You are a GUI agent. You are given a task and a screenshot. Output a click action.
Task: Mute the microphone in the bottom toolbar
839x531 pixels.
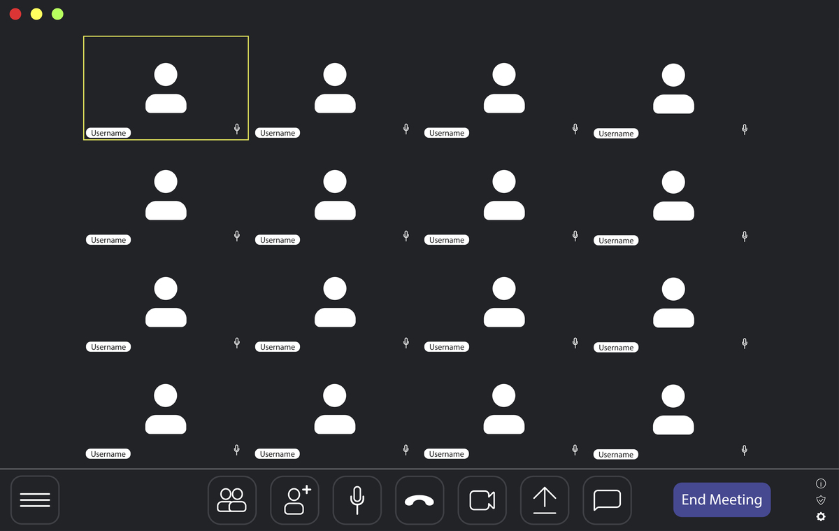point(357,500)
